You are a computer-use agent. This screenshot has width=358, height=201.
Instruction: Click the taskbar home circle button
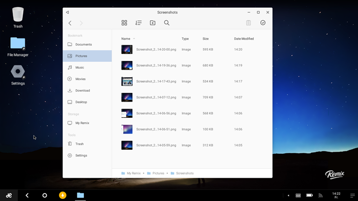pos(45,195)
